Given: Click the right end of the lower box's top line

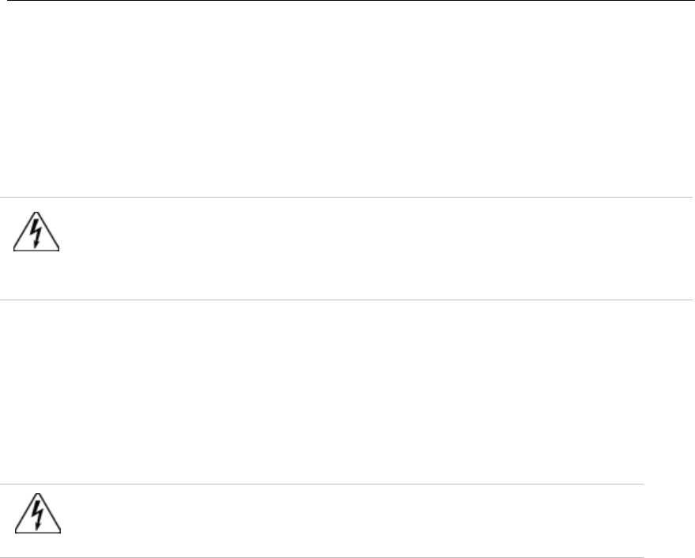Looking at the screenshot, I should click(x=640, y=484).
